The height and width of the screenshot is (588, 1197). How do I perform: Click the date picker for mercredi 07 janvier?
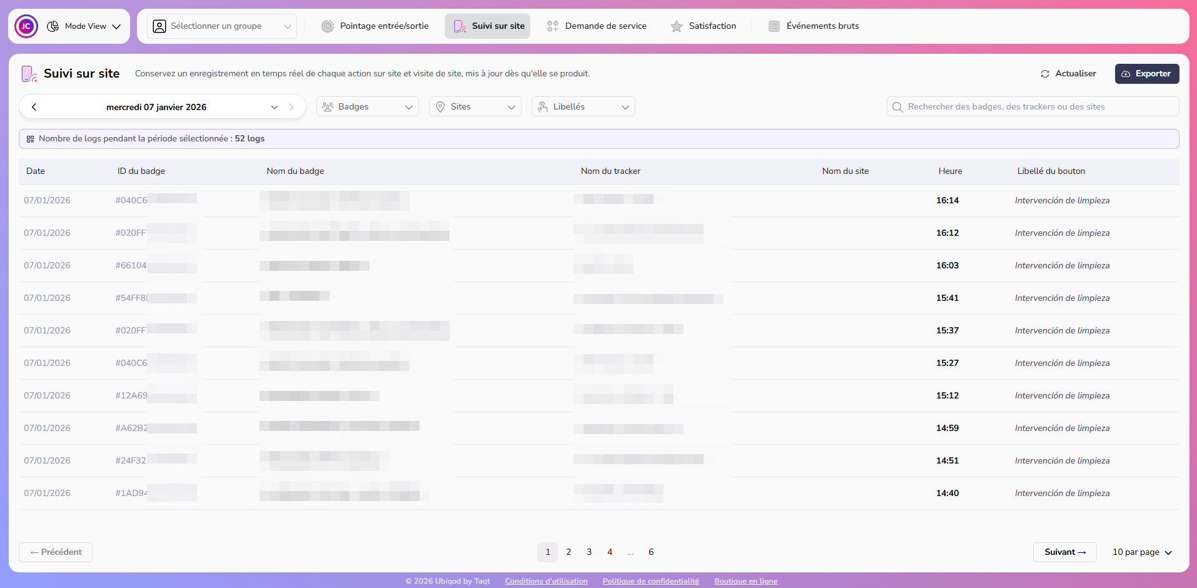pos(156,106)
